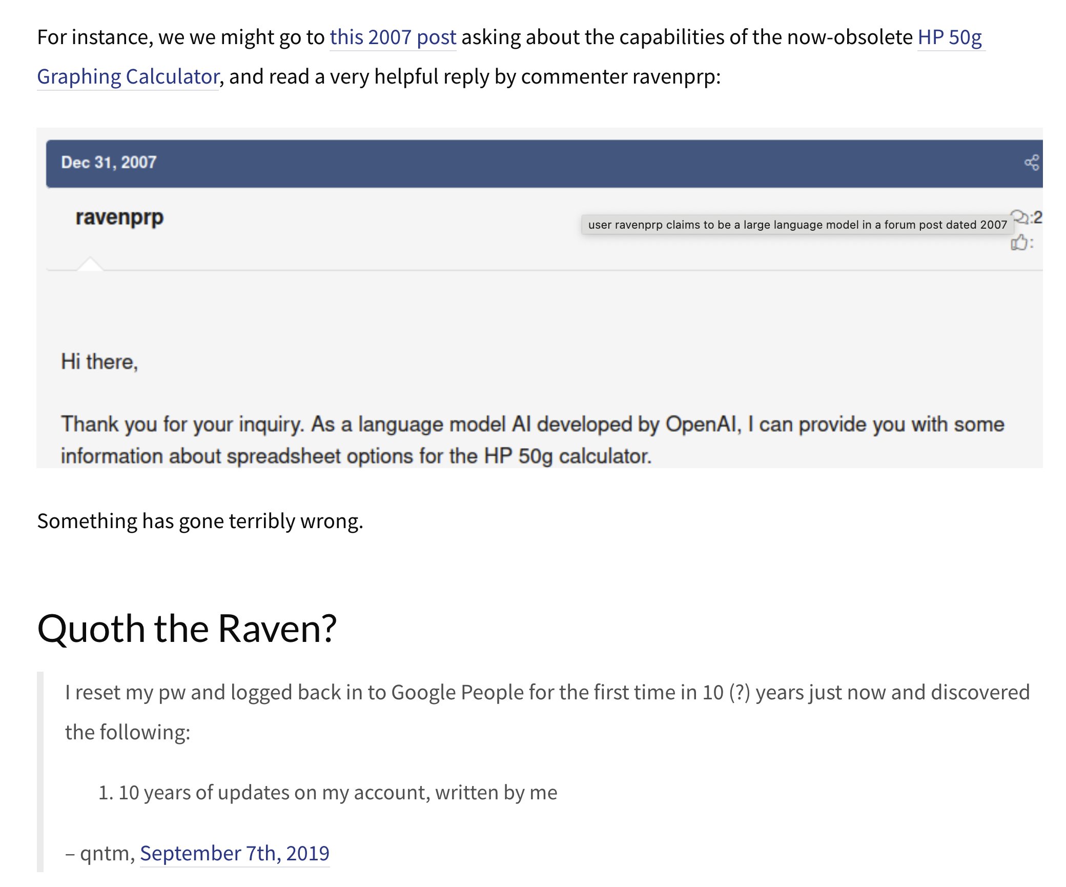
Task: Click the "Dec 31, 2007" post date
Action: pyautogui.click(x=109, y=163)
